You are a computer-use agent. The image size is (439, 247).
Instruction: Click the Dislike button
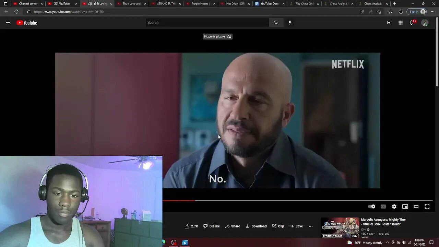(211, 226)
